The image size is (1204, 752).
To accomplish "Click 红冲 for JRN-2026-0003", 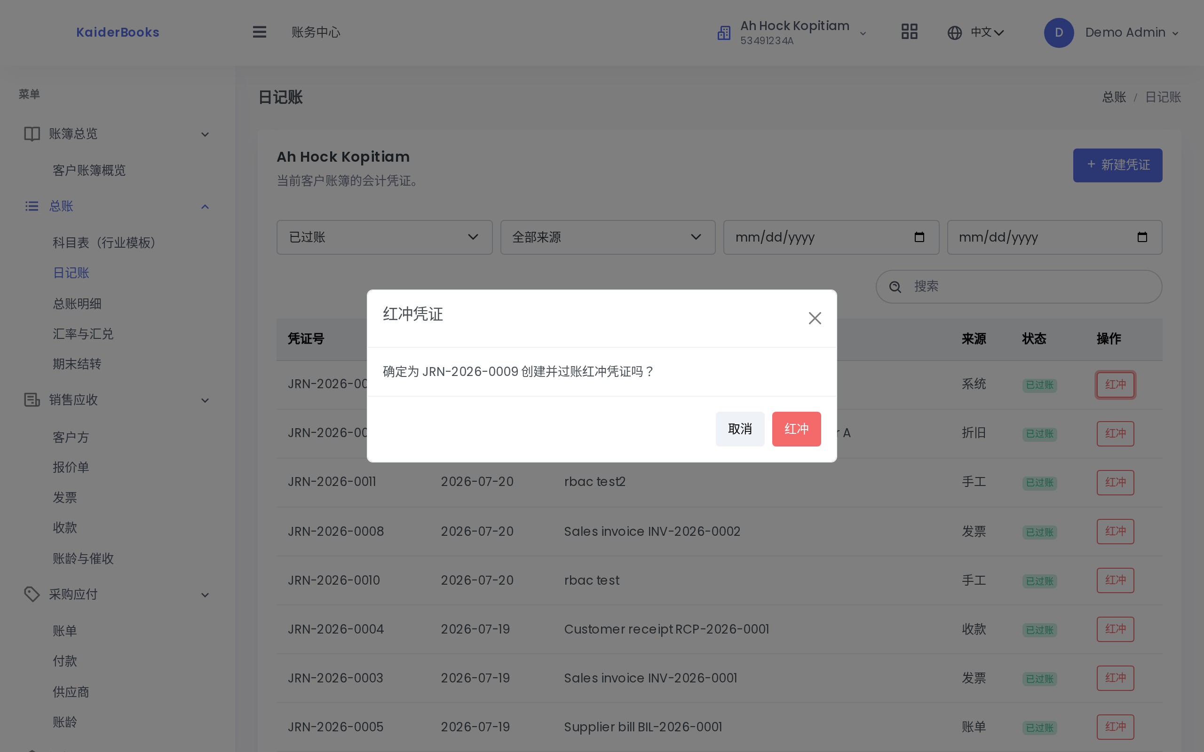I will [x=1115, y=678].
